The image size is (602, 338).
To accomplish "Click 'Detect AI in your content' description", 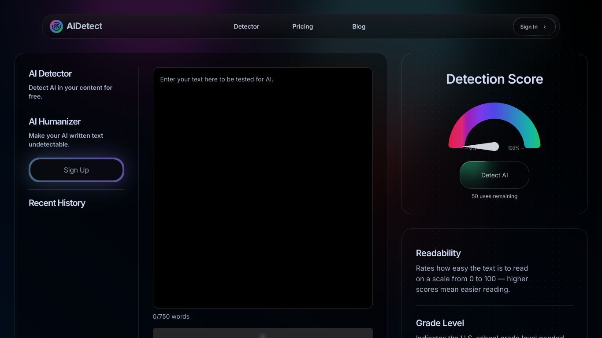I will 71,92.
